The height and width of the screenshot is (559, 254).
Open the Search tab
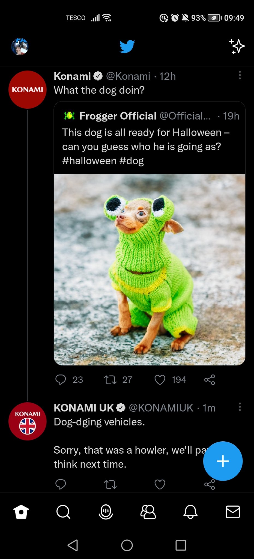coord(63,512)
